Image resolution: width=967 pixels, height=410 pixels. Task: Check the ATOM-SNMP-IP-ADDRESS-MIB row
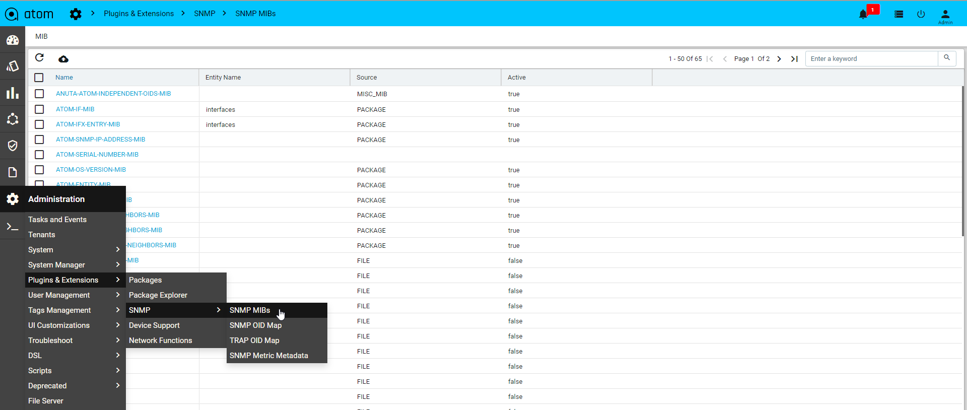[x=39, y=140]
